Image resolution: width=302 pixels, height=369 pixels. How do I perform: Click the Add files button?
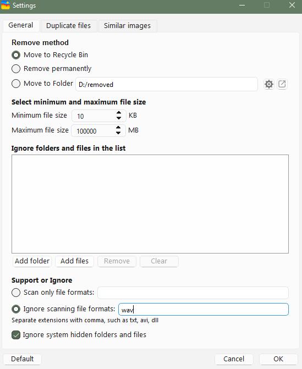75,261
